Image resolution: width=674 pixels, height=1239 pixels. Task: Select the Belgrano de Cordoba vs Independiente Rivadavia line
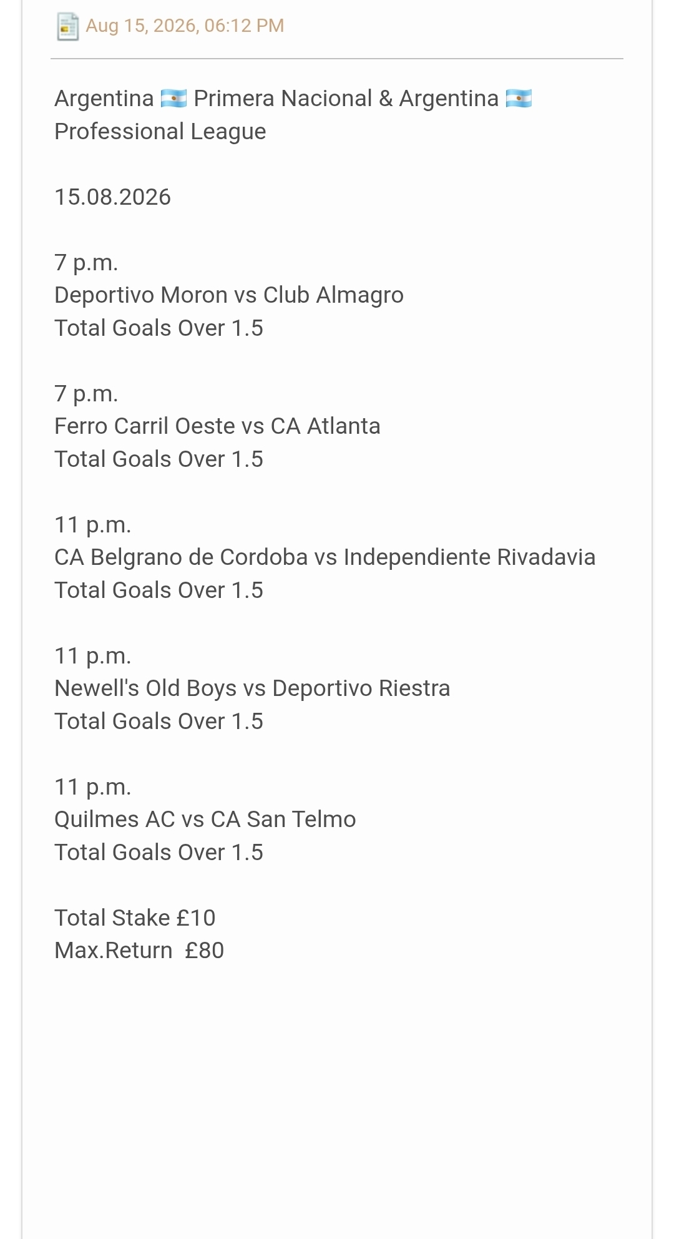click(325, 557)
